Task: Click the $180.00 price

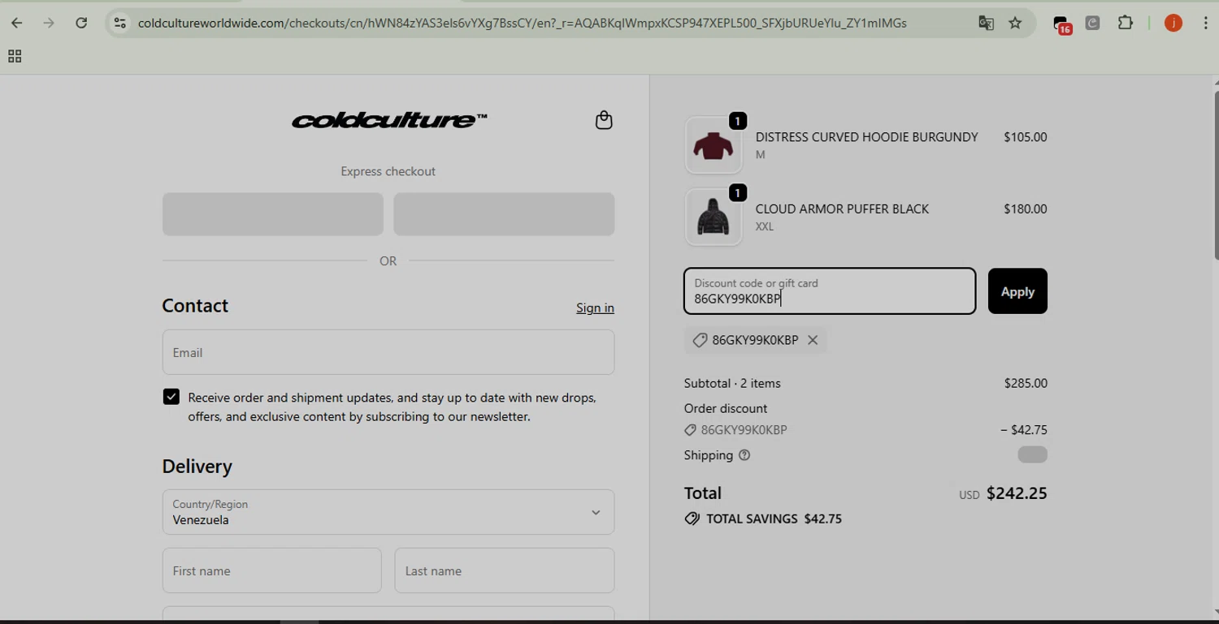Action: [x=1026, y=209]
